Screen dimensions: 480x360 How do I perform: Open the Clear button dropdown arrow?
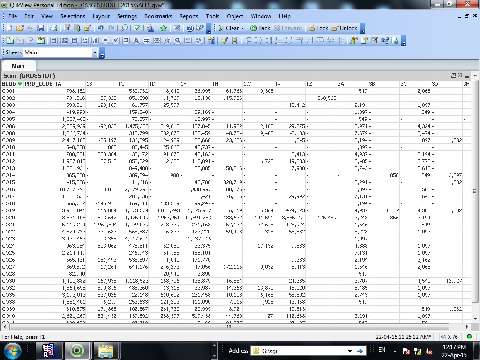coord(242,28)
